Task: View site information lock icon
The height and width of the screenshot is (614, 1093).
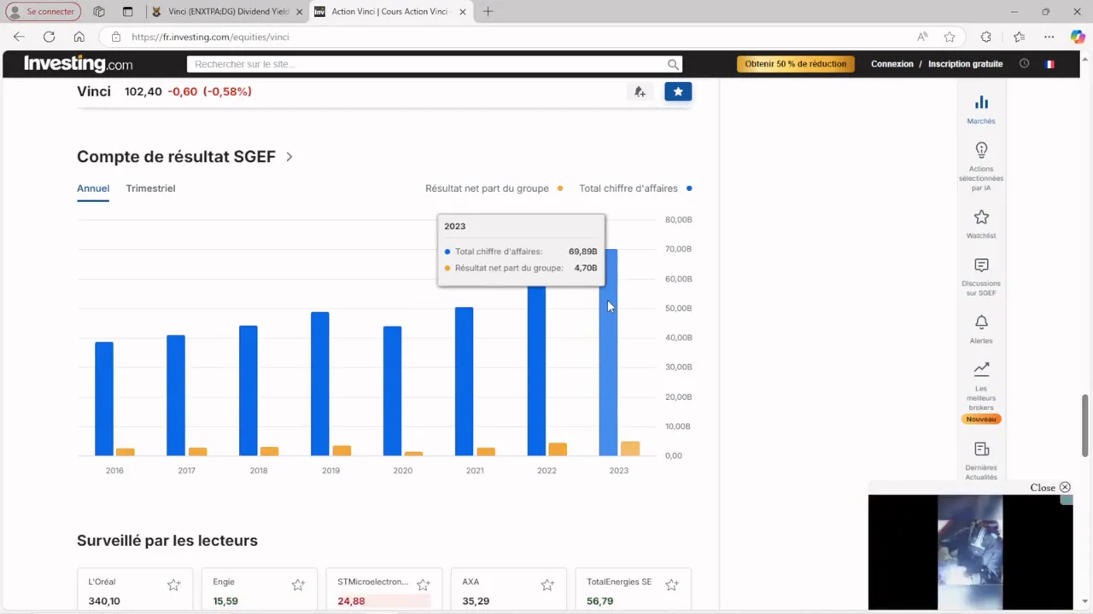Action: pos(116,37)
